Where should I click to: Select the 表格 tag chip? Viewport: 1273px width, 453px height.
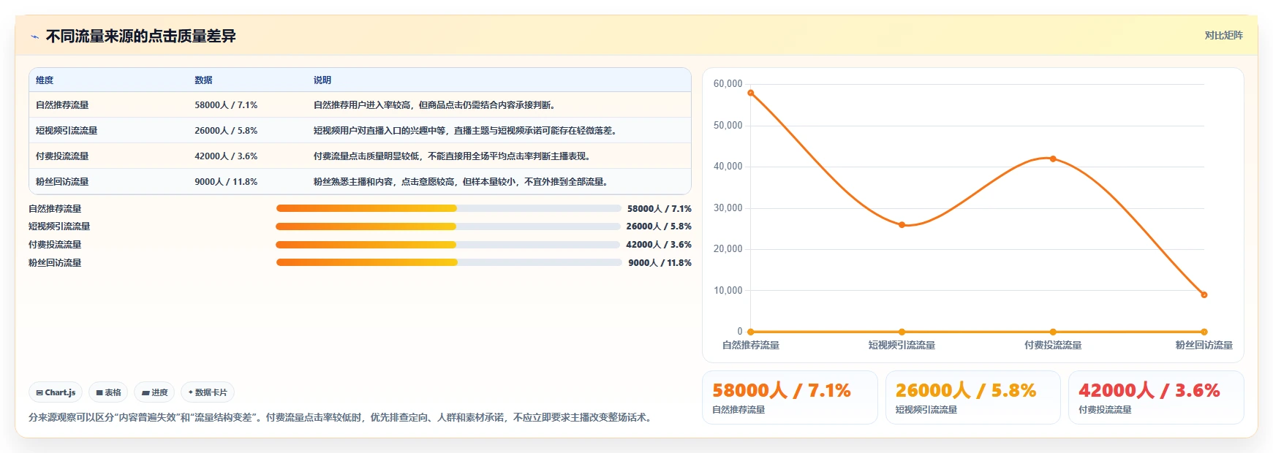(x=108, y=392)
